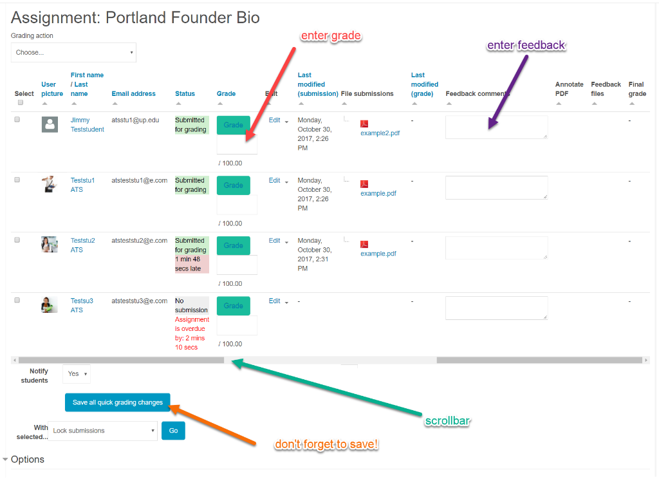Click the PDF icon for Teststu2's example.pdf
Image resolution: width=659 pixels, height=479 pixels.
[364, 244]
